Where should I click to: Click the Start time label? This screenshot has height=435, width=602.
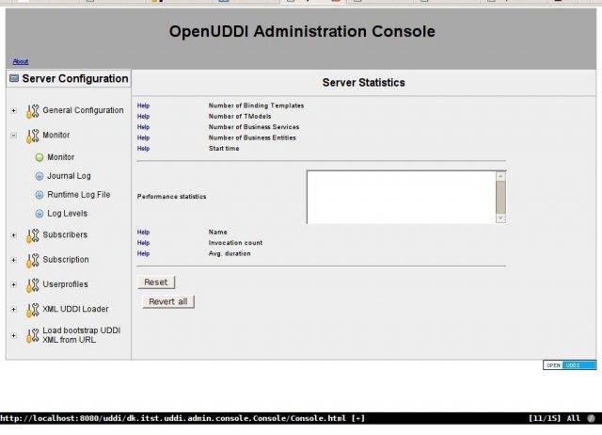224,149
